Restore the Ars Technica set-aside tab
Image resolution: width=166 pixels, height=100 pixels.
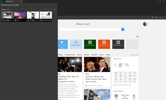pyautogui.click(x=8, y=17)
